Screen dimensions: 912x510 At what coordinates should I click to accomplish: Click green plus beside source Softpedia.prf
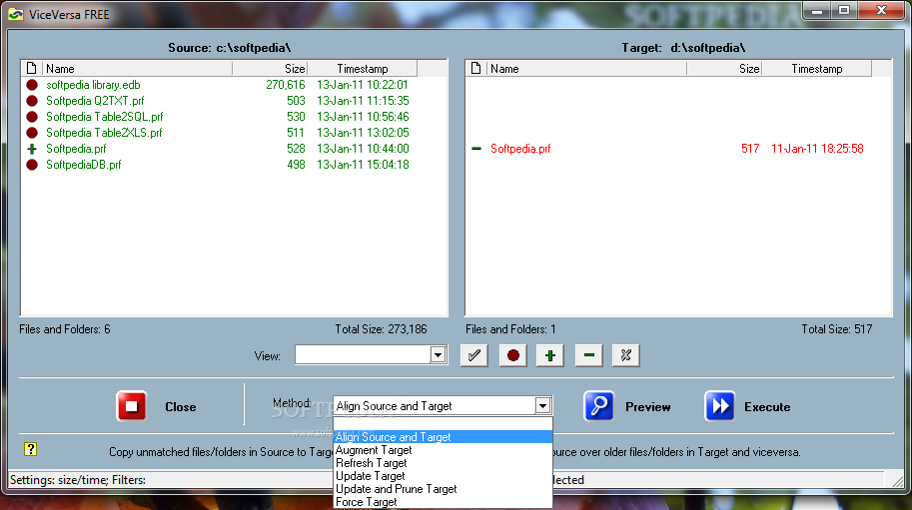[x=32, y=149]
